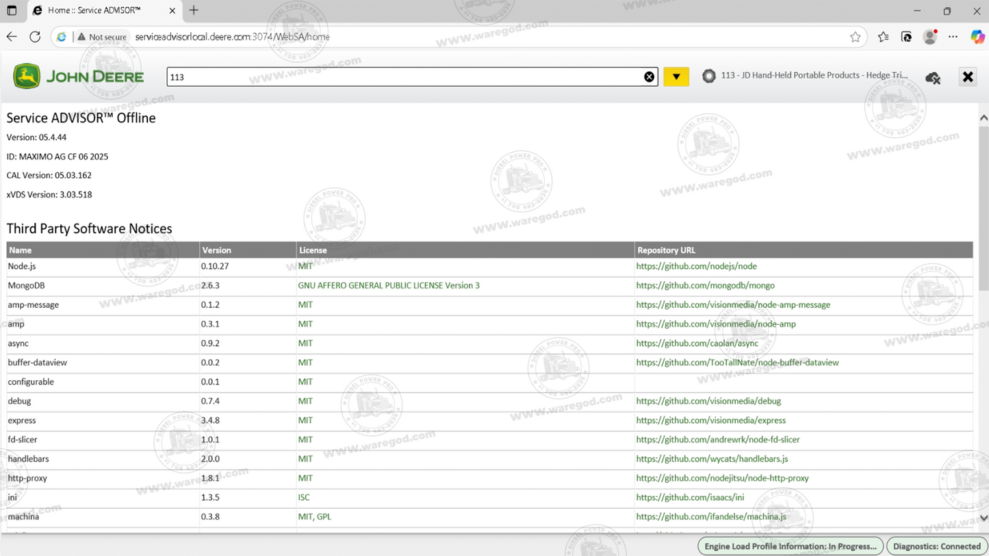Select the search input containing 113
The image size is (989, 556).
point(411,77)
